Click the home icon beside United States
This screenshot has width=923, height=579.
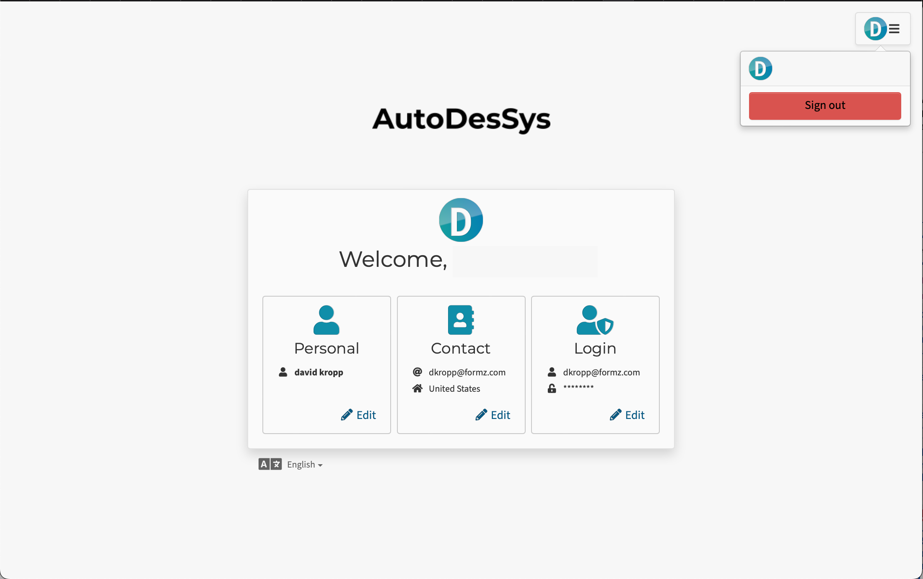[x=417, y=388]
